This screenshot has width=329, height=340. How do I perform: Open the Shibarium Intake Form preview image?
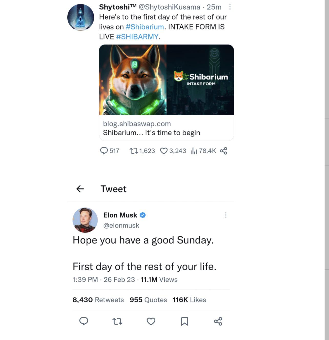point(166,80)
